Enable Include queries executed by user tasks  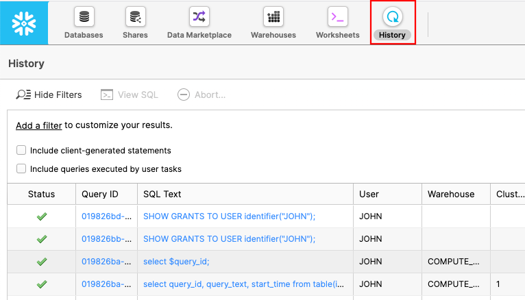coord(21,168)
